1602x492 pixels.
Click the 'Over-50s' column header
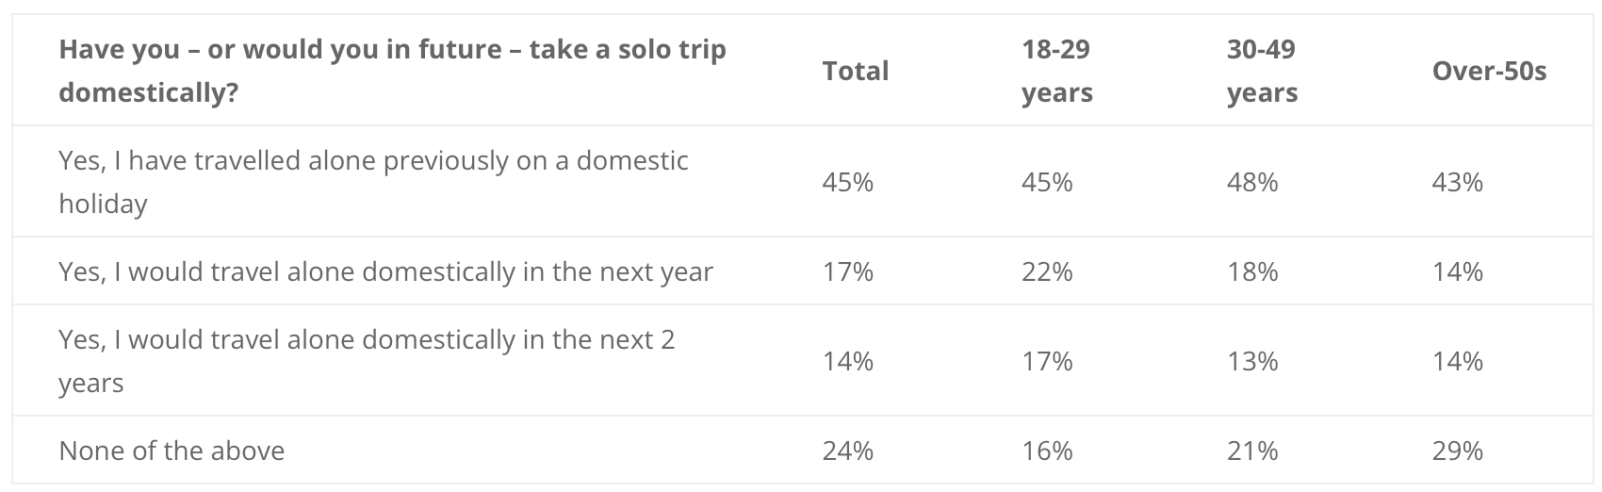click(1489, 71)
